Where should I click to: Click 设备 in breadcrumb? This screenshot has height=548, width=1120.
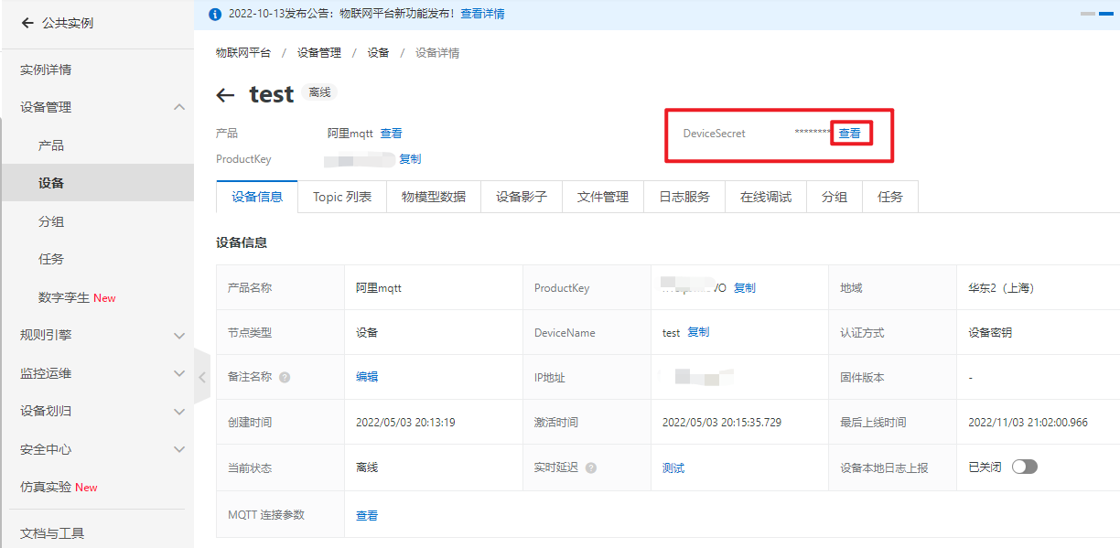[378, 53]
